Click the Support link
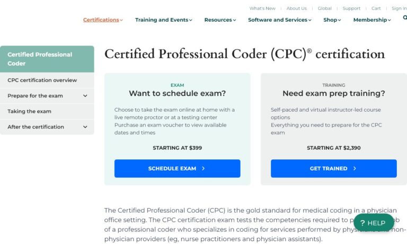407x244 pixels. pos(351,8)
